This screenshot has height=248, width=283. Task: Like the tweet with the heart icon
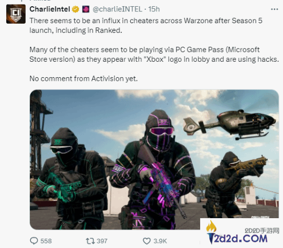pyautogui.click(x=147, y=241)
